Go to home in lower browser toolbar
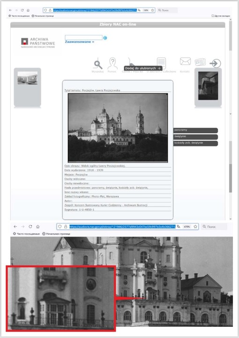The image size is (239, 338). pyautogui.click(x=38, y=227)
